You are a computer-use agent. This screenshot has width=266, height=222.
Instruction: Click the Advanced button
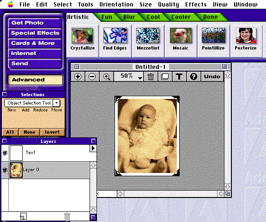click(x=35, y=80)
